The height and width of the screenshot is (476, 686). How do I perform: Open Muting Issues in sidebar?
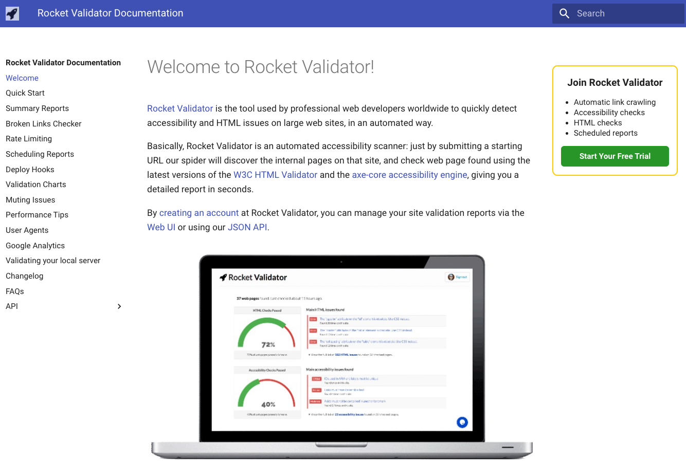tap(30, 200)
